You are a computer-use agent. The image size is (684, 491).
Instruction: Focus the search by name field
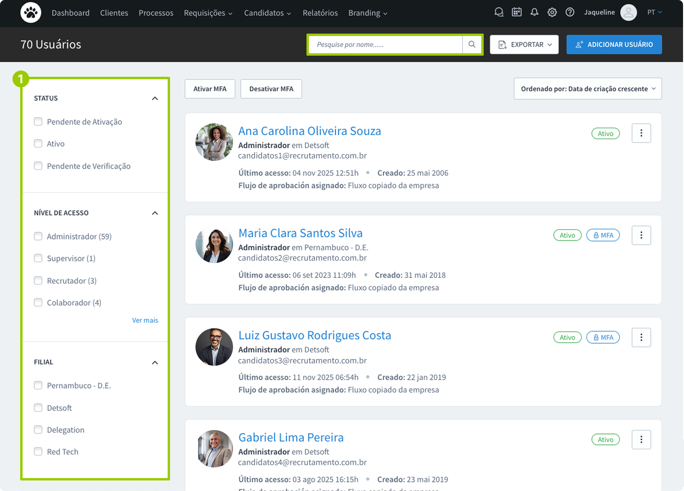(x=384, y=45)
